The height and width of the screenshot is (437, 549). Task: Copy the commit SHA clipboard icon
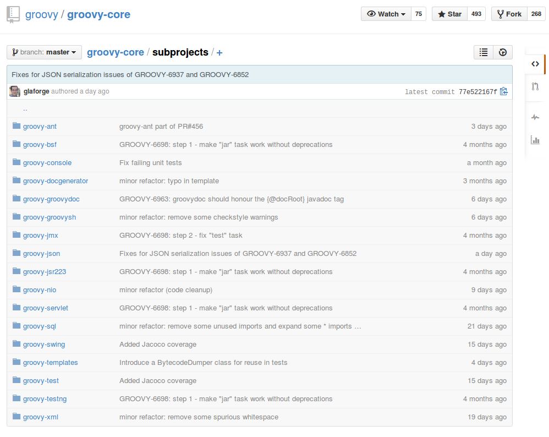pyautogui.click(x=504, y=91)
